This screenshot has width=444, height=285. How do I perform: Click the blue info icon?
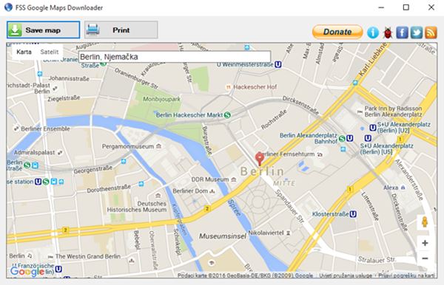(x=373, y=32)
